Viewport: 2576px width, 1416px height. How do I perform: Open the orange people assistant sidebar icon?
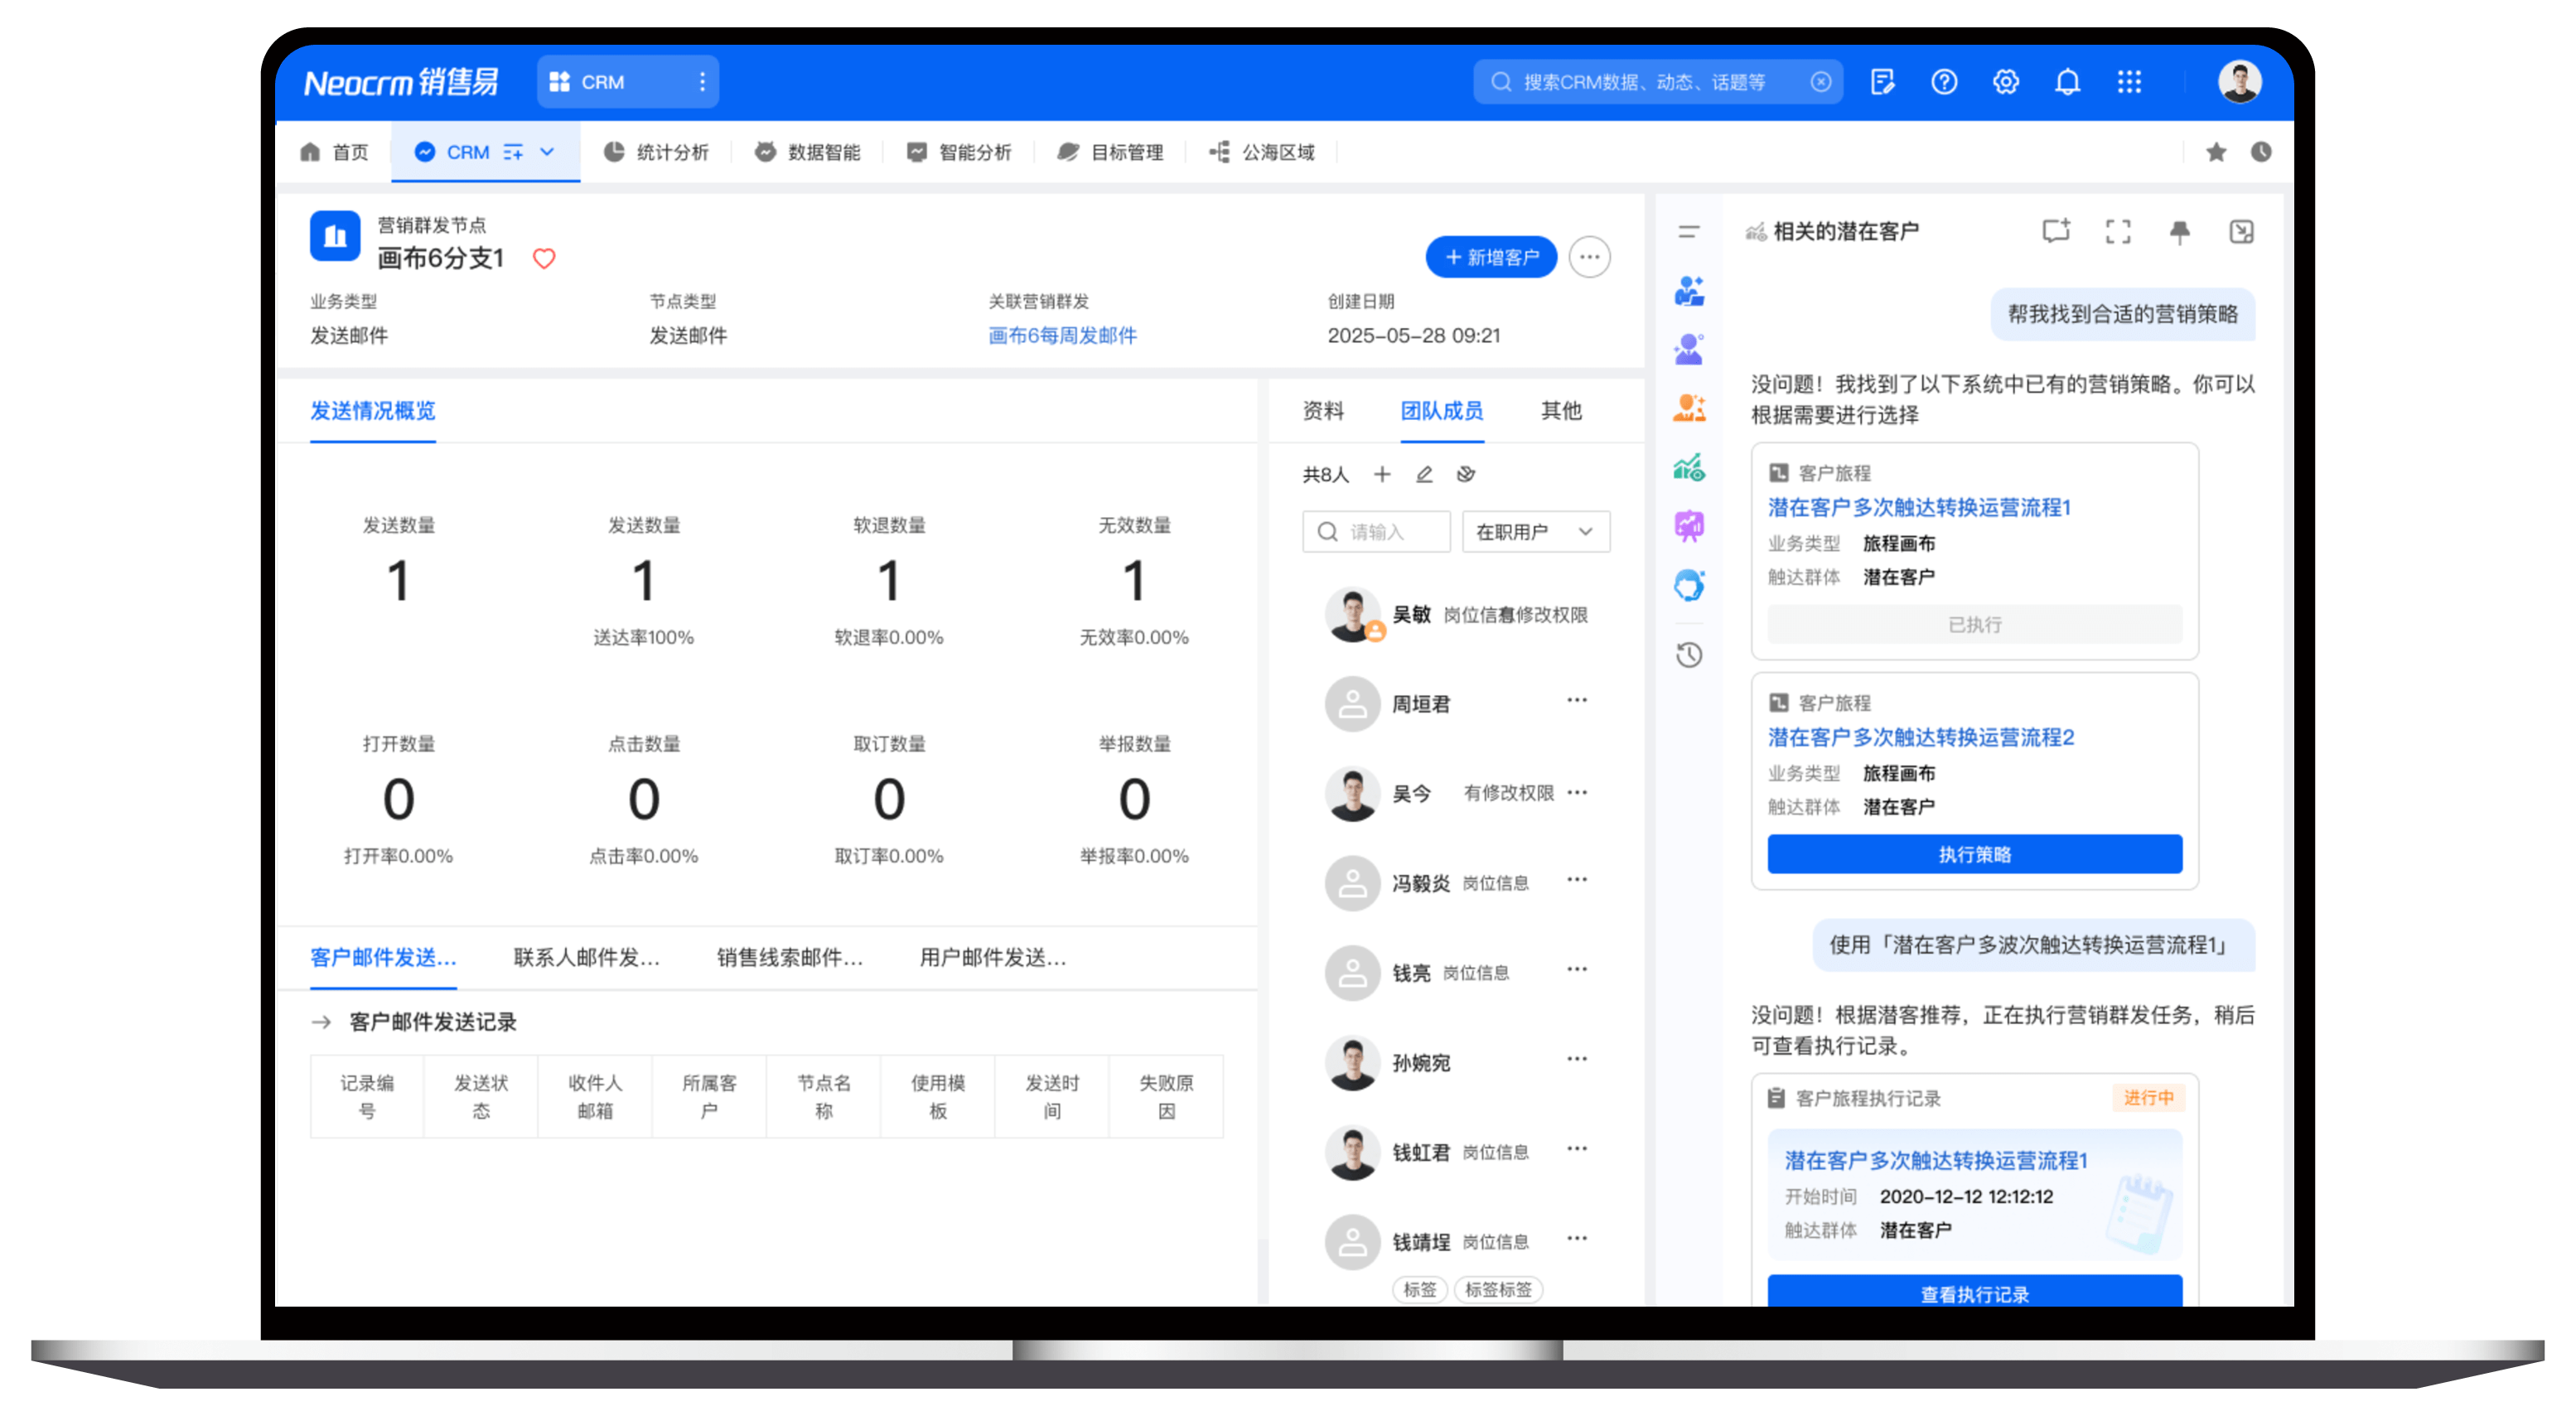point(1689,407)
